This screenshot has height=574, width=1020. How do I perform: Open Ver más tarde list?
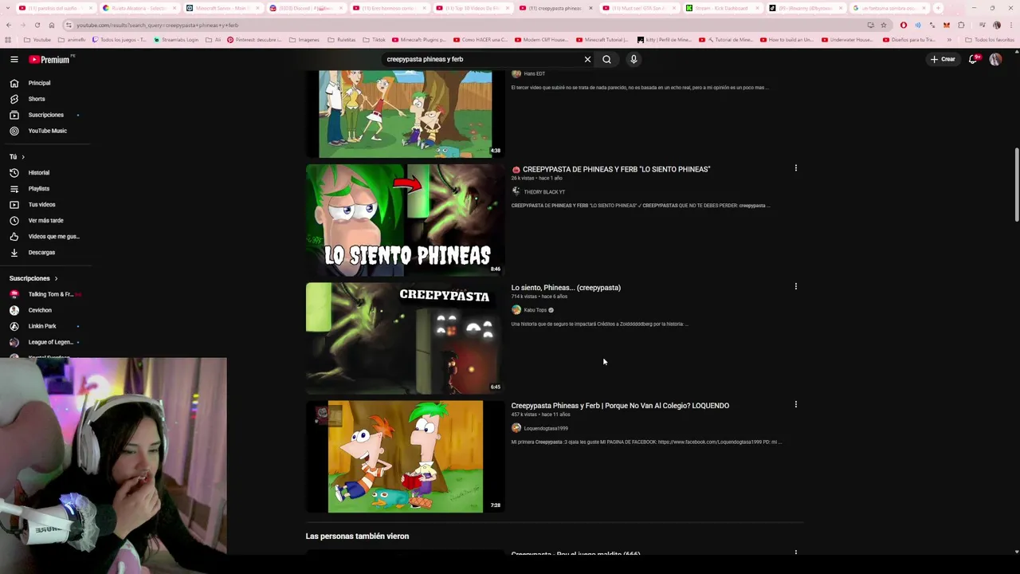(x=45, y=221)
